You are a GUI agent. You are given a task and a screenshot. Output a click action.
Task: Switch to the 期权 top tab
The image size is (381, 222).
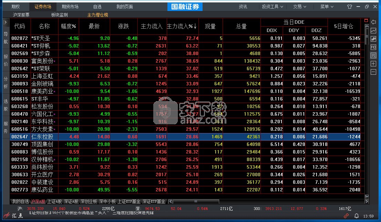(16, 7)
